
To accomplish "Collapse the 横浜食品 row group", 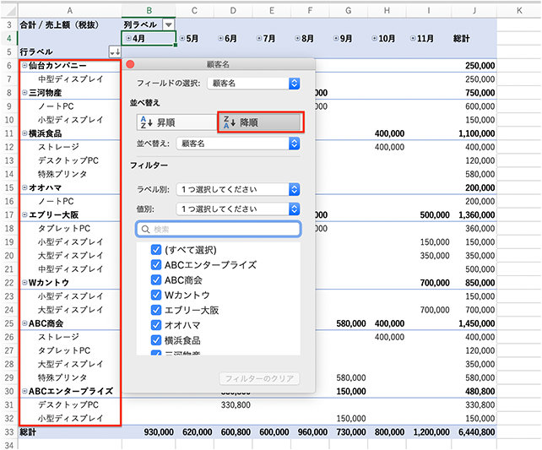I will pos(24,133).
